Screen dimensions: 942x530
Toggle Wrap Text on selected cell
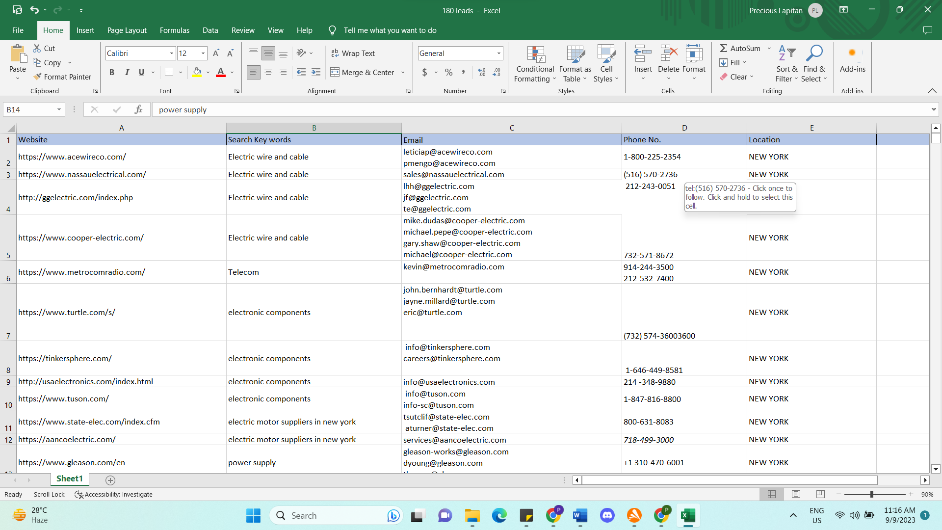[x=353, y=53]
